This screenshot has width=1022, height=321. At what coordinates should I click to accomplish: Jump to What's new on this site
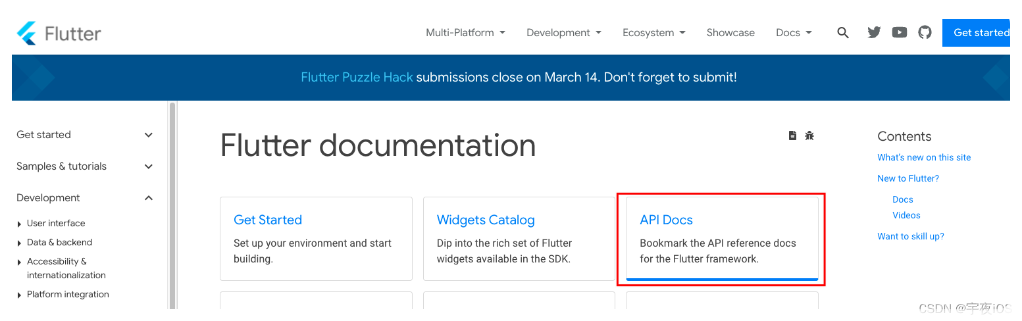coord(924,157)
